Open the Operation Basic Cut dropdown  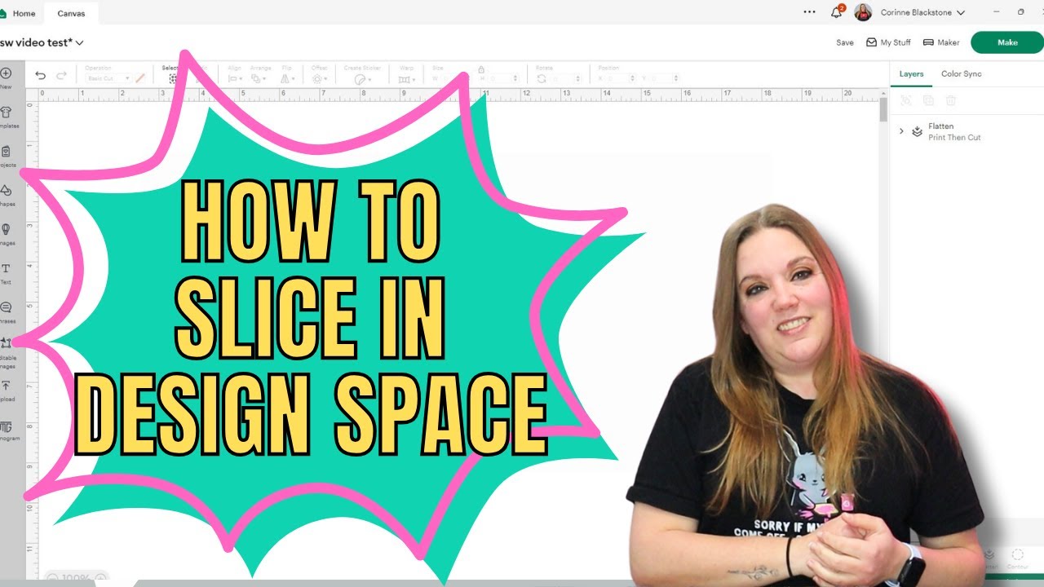(x=108, y=78)
